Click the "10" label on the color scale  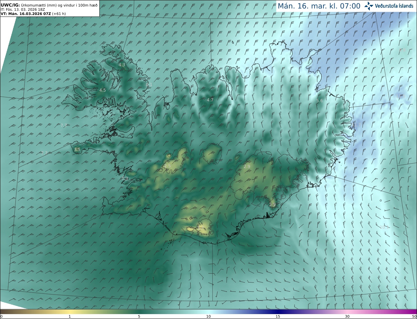[x=208, y=316]
